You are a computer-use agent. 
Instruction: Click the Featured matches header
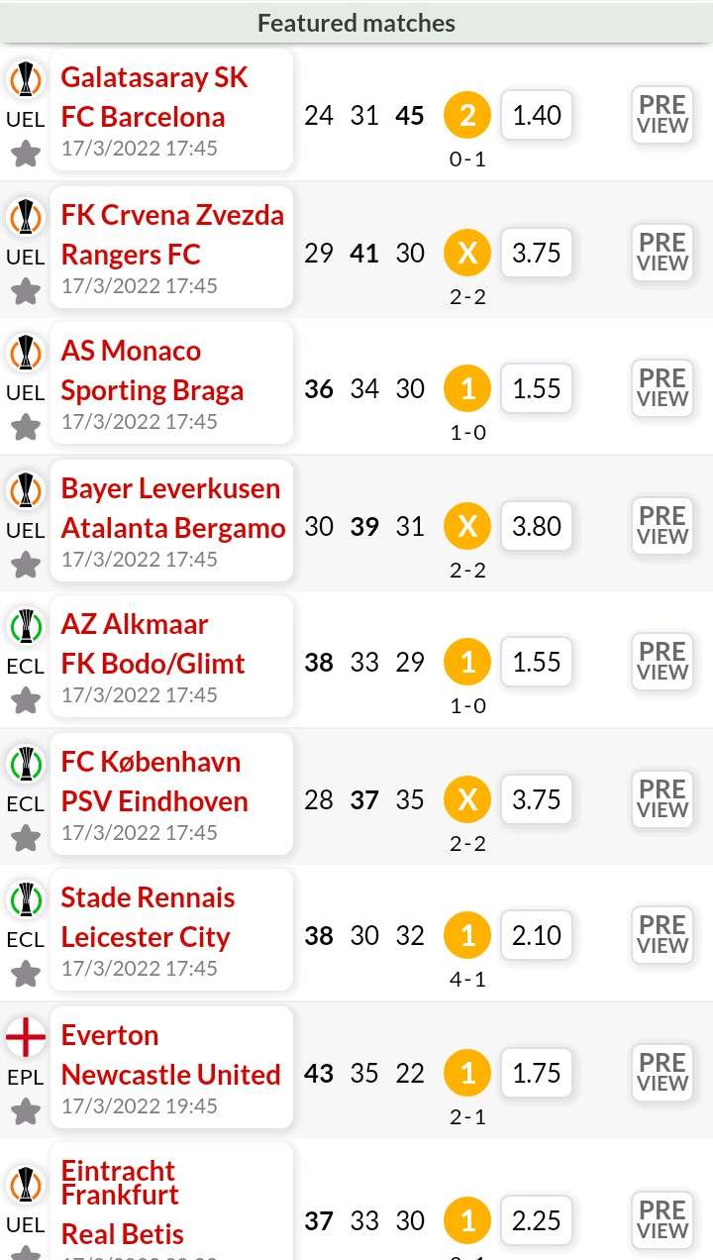pos(356,23)
